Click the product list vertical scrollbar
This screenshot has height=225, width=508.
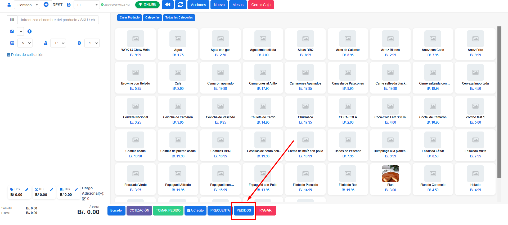[x=499, y=102]
